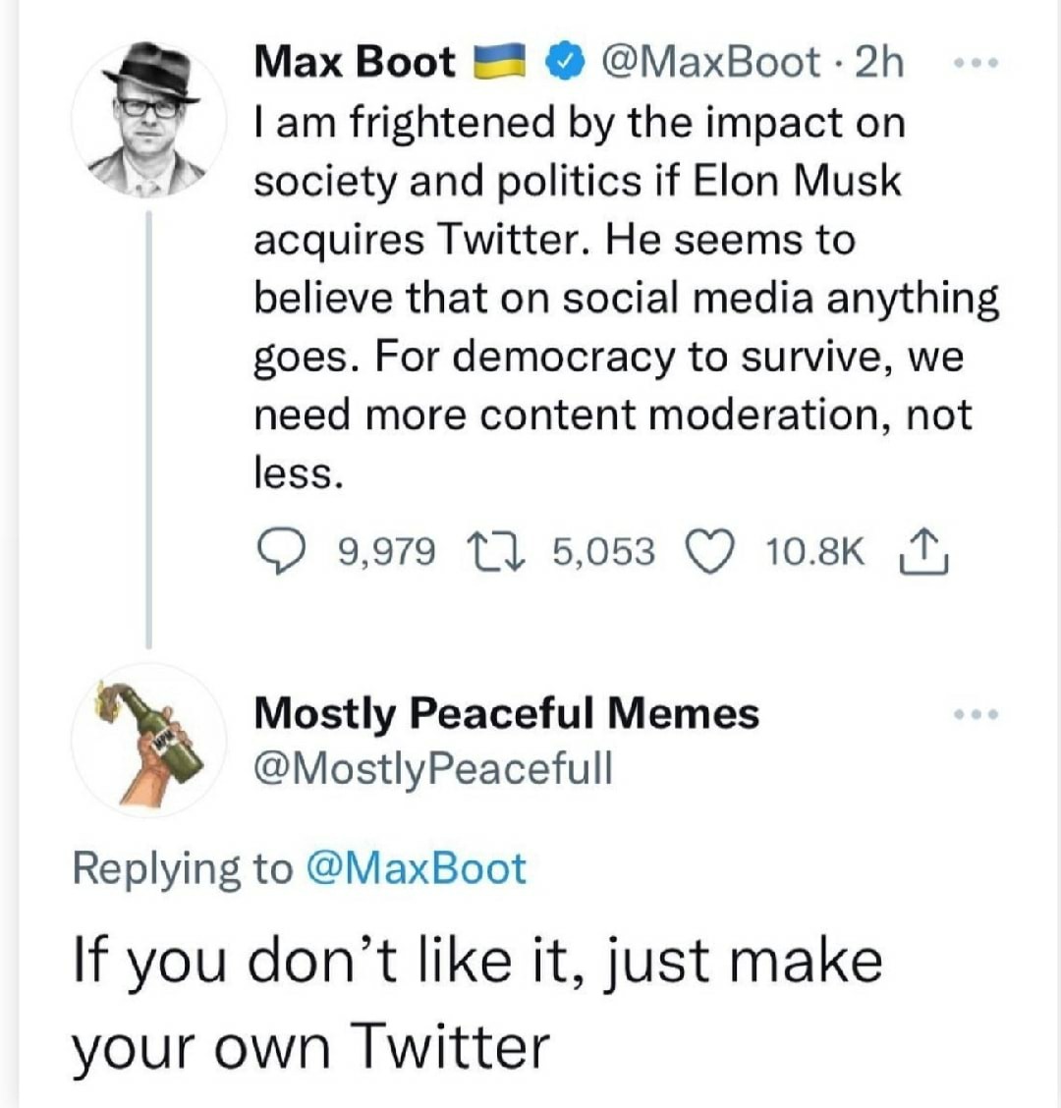The image size is (1061, 1108).
Task: Click the 10.8K likes count
Action: (x=815, y=552)
